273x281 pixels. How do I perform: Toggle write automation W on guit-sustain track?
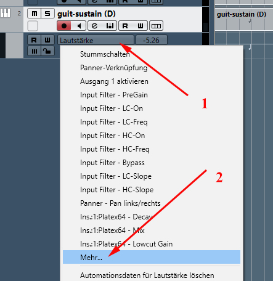[141, 26]
